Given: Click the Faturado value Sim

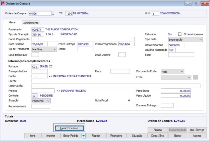Looking at the screenshot, I should [170, 34].
